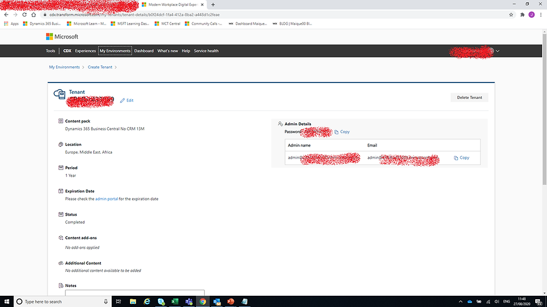547x307 pixels.
Task: Copy the admin password
Action: point(342,132)
